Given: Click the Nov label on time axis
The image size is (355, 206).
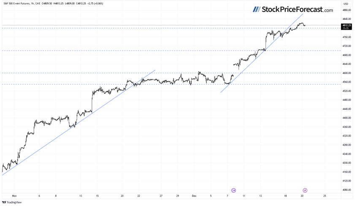Looking at the screenshot, I should pyautogui.click(x=14, y=196).
